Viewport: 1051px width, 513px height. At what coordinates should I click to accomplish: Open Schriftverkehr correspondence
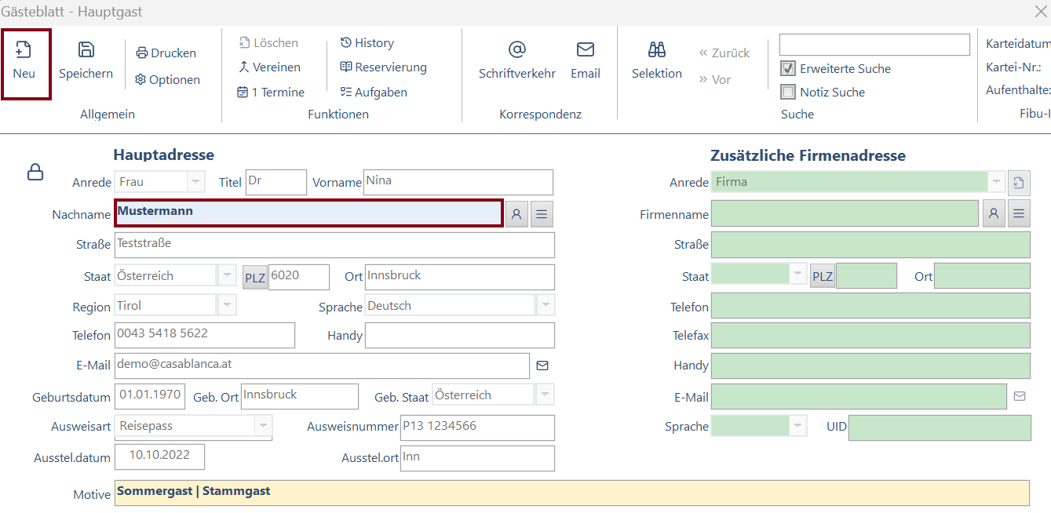point(516,51)
